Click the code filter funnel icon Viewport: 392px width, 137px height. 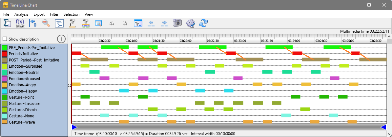point(86,24)
